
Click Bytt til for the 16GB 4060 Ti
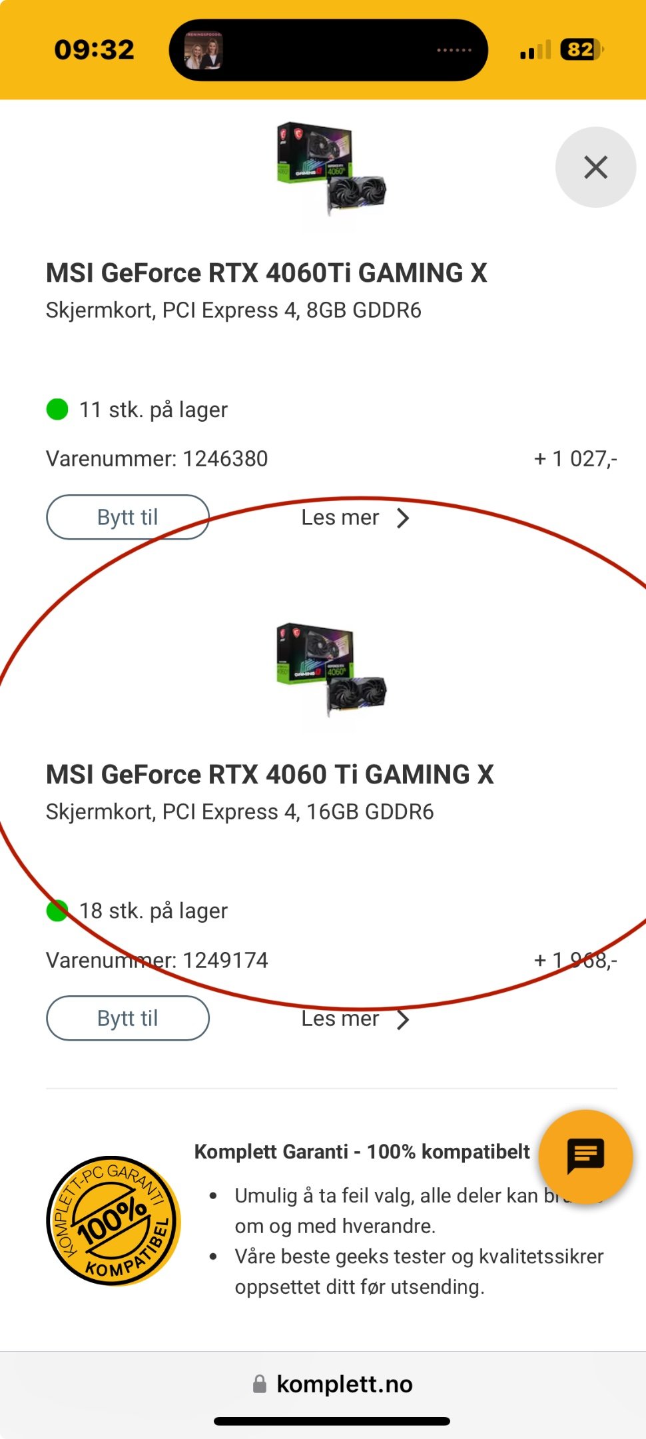(x=128, y=1018)
